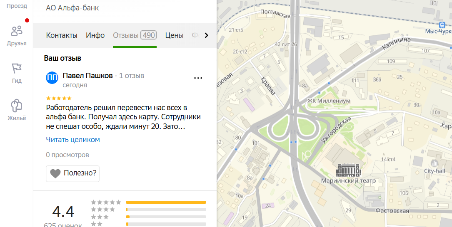Click the 4.4 overall rating
Image resolution: width=452 pixels, height=227 pixels.
click(x=63, y=212)
